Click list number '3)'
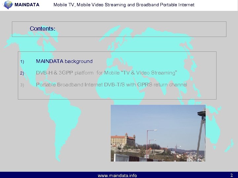The width and height of the screenshot is (238, 178). coord(22,85)
